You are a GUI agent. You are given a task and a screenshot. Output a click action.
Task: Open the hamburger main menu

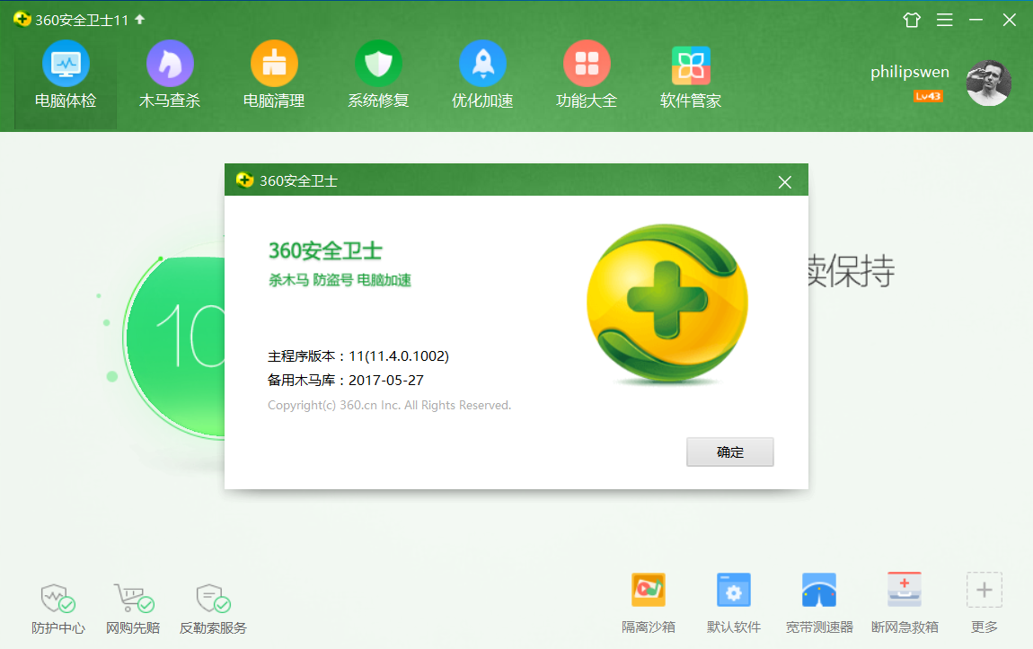click(944, 18)
